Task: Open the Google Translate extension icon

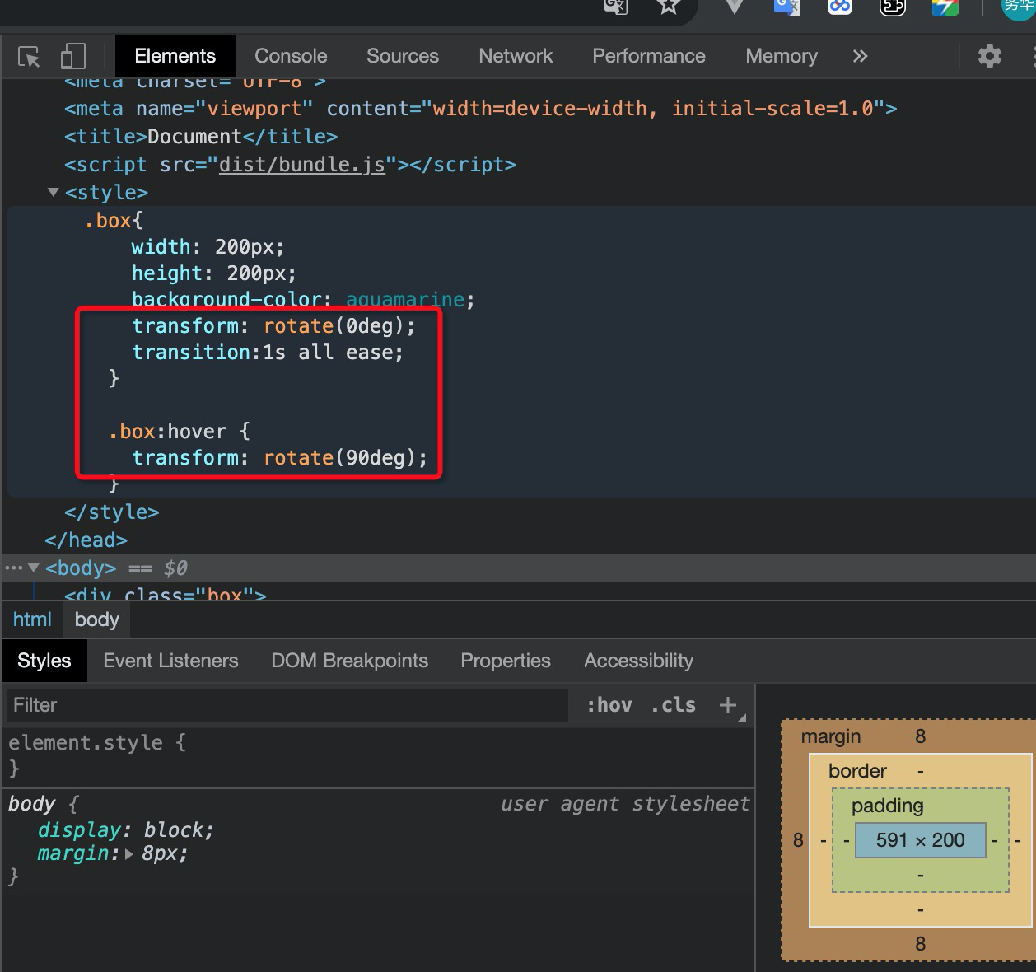Action: point(786,7)
